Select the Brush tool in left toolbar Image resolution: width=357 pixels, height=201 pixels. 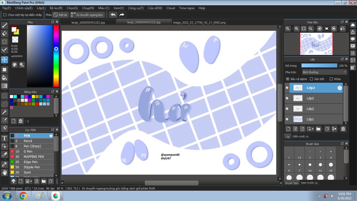tap(4, 25)
